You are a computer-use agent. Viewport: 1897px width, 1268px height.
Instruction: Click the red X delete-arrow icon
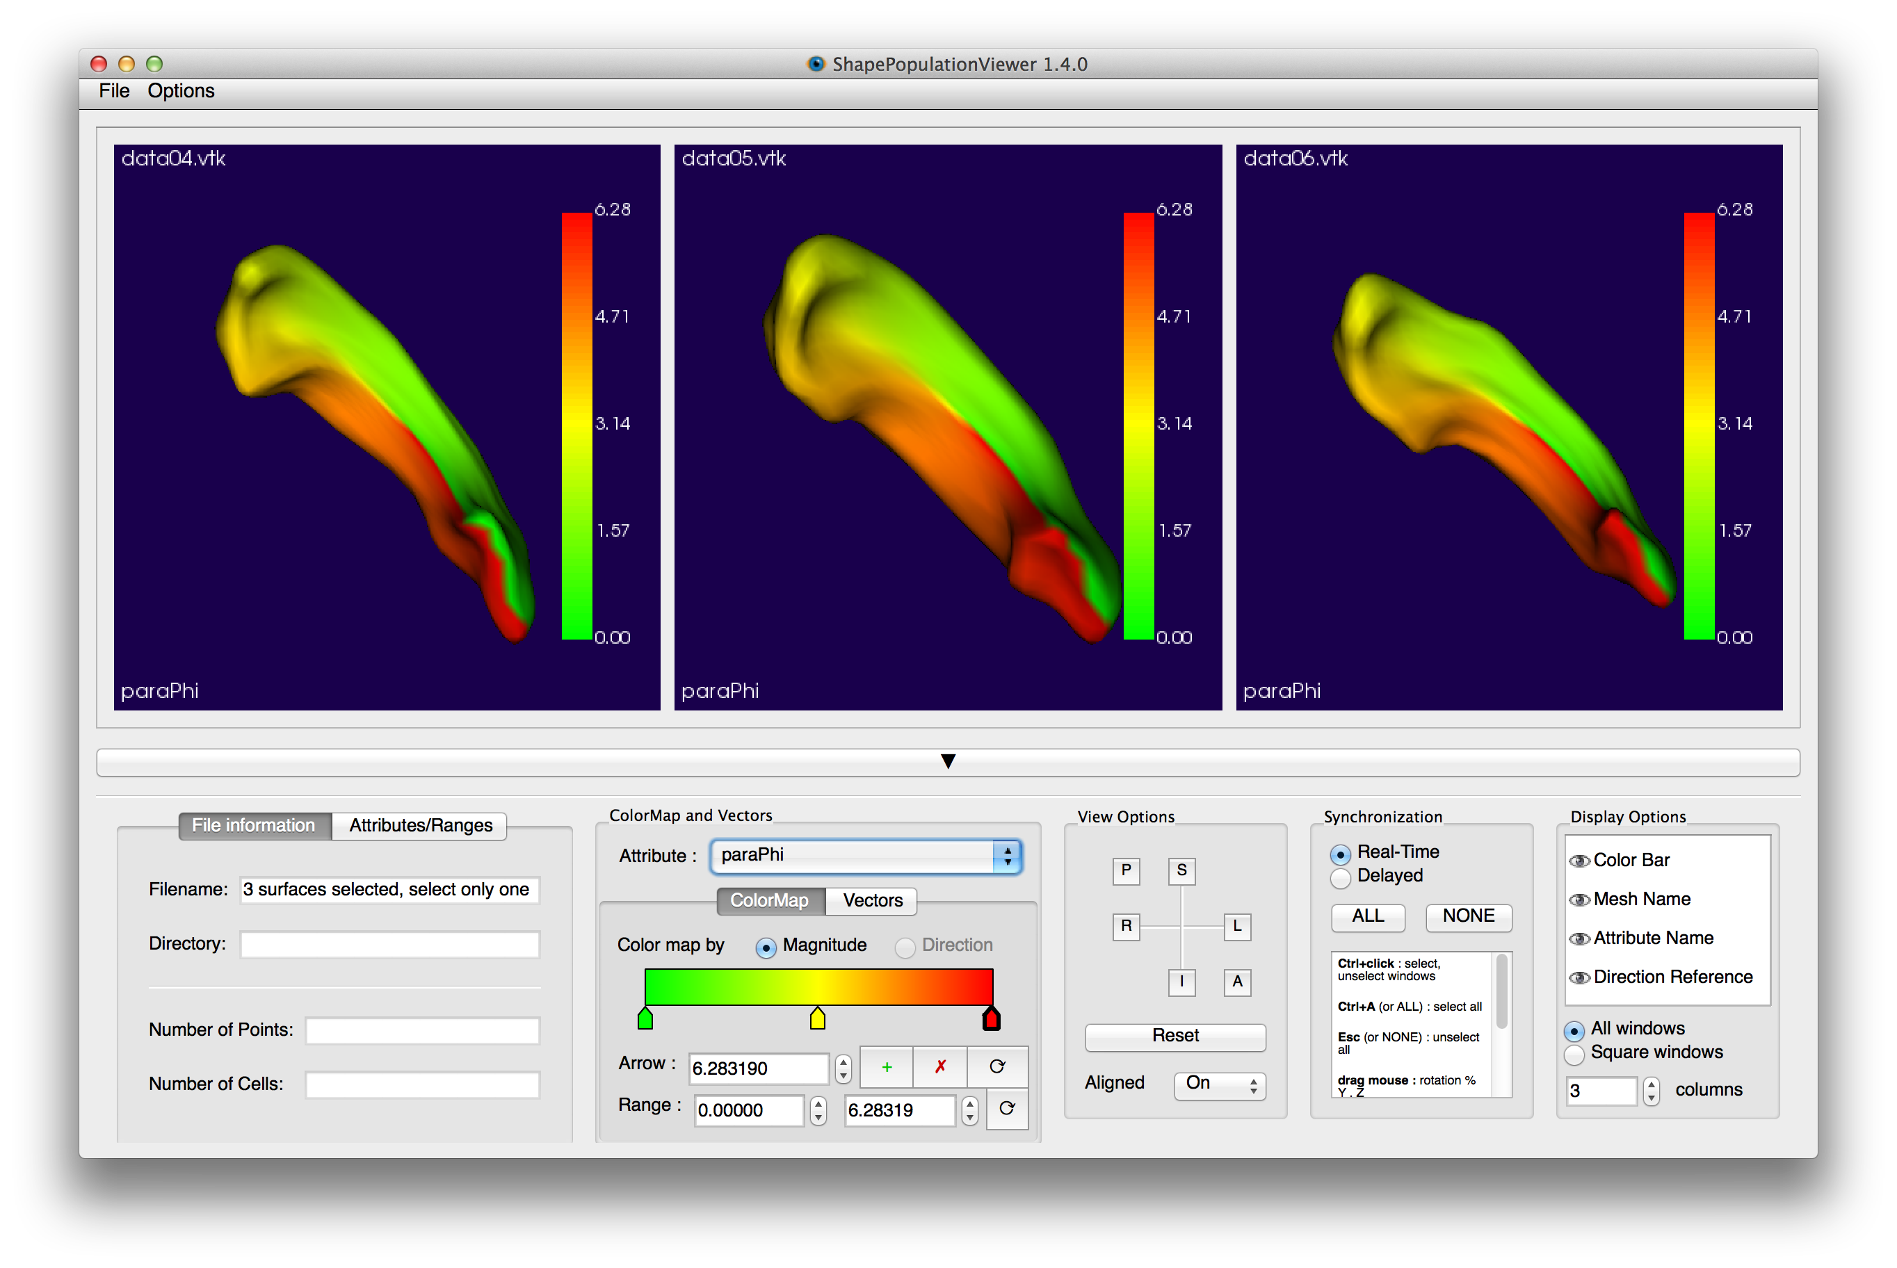coord(940,1068)
